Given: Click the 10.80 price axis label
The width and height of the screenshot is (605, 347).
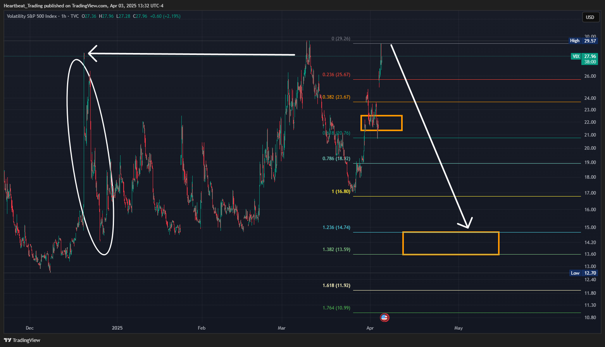Looking at the screenshot, I should 590,318.
